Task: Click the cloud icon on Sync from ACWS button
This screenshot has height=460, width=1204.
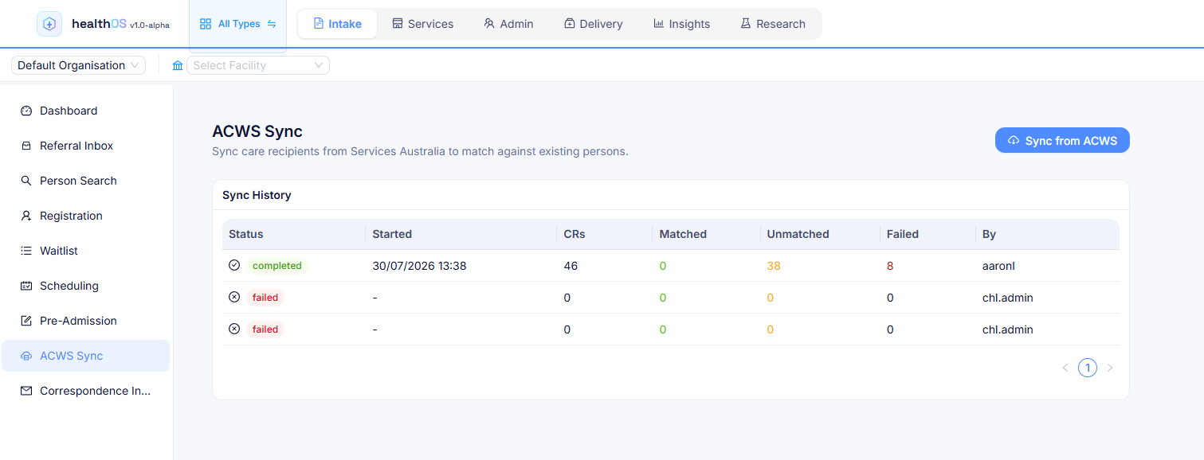Action: pyautogui.click(x=1014, y=140)
